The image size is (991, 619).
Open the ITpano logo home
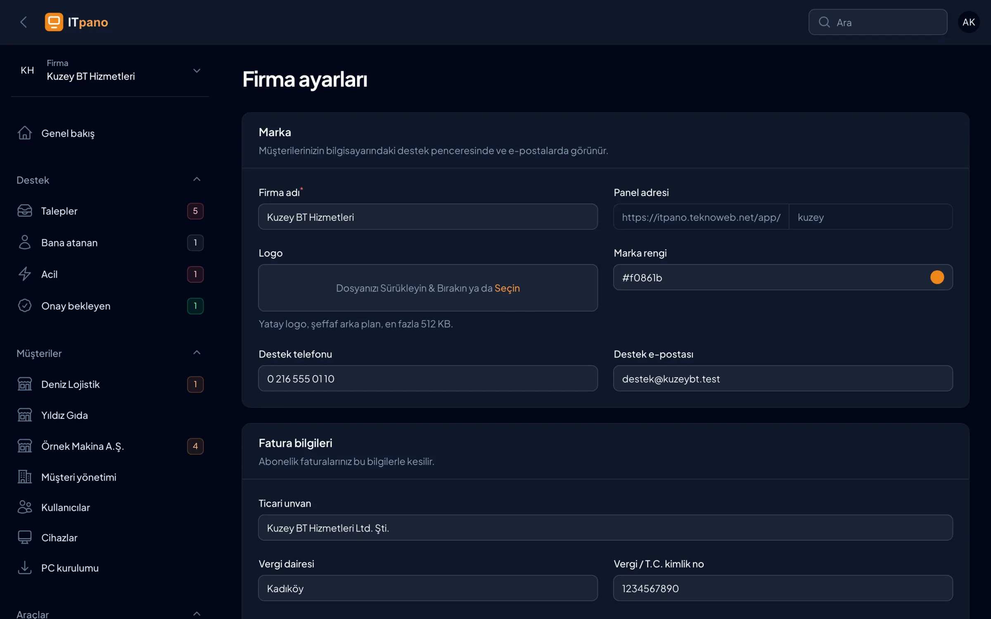[x=76, y=22]
